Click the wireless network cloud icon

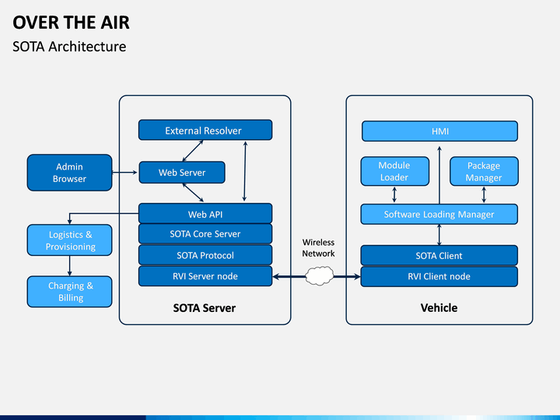[x=320, y=275]
